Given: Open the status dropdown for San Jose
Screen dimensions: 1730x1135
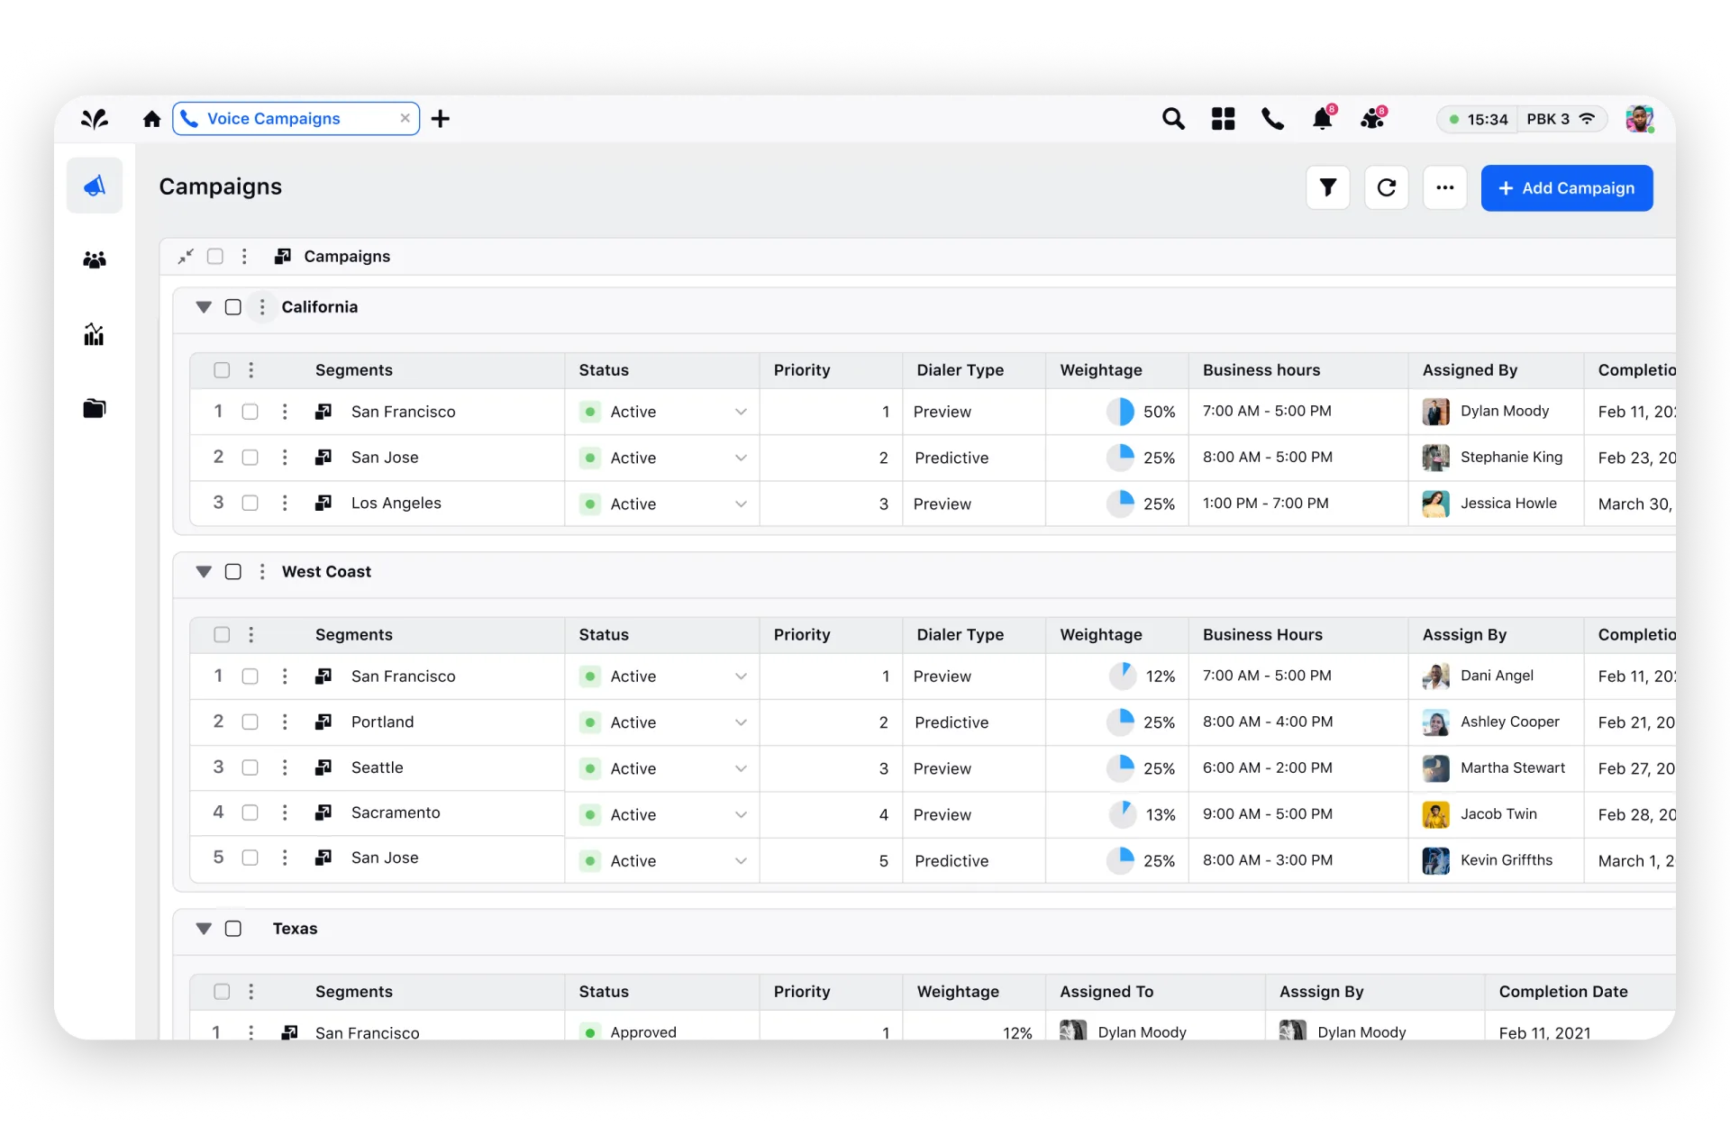Looking at the screenshot, I should [741, 458].
